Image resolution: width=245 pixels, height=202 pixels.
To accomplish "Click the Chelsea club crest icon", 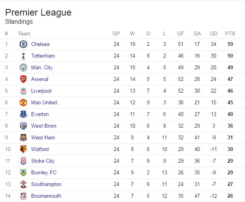I will point(23,44).
